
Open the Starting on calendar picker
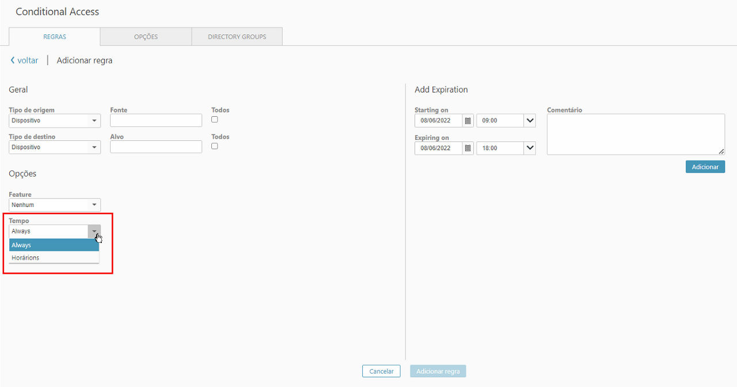coord(468,121)
